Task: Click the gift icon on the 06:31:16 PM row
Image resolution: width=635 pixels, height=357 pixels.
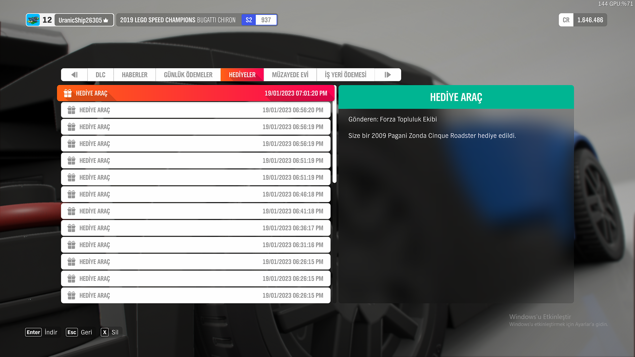Action: pyautogui.click(x=71, y=245)
